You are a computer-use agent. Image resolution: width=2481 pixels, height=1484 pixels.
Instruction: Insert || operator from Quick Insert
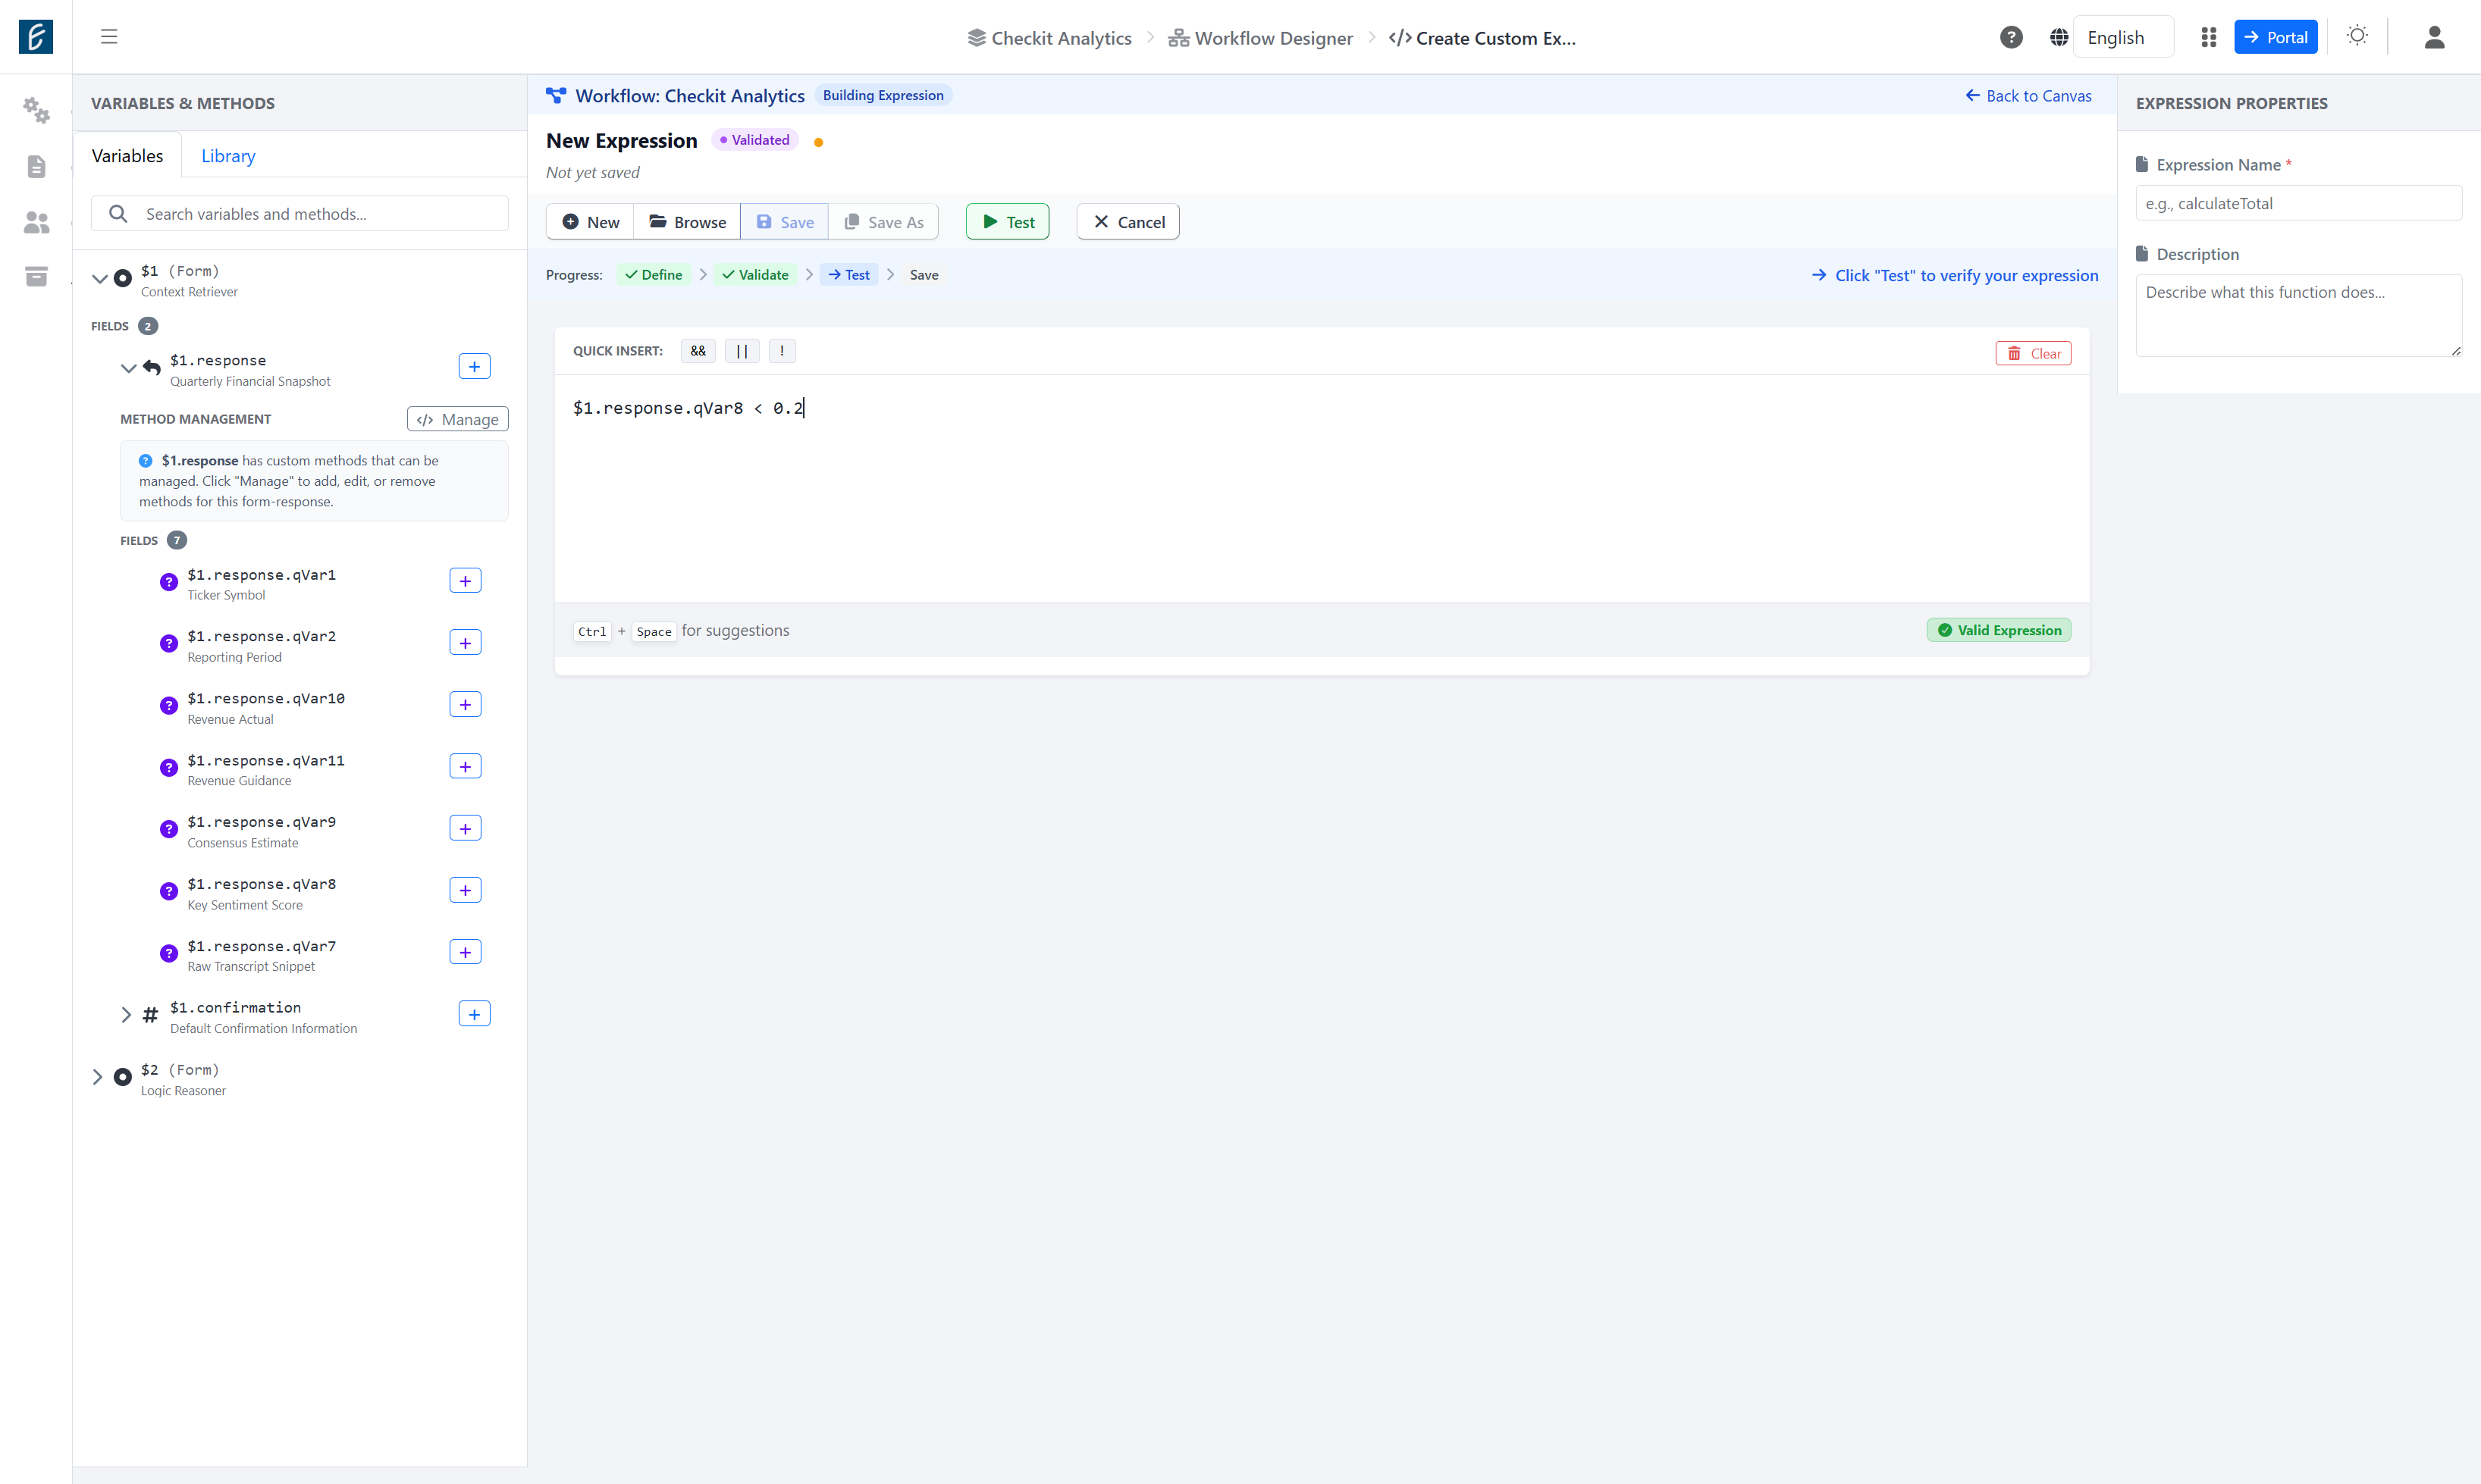[742, 351]
